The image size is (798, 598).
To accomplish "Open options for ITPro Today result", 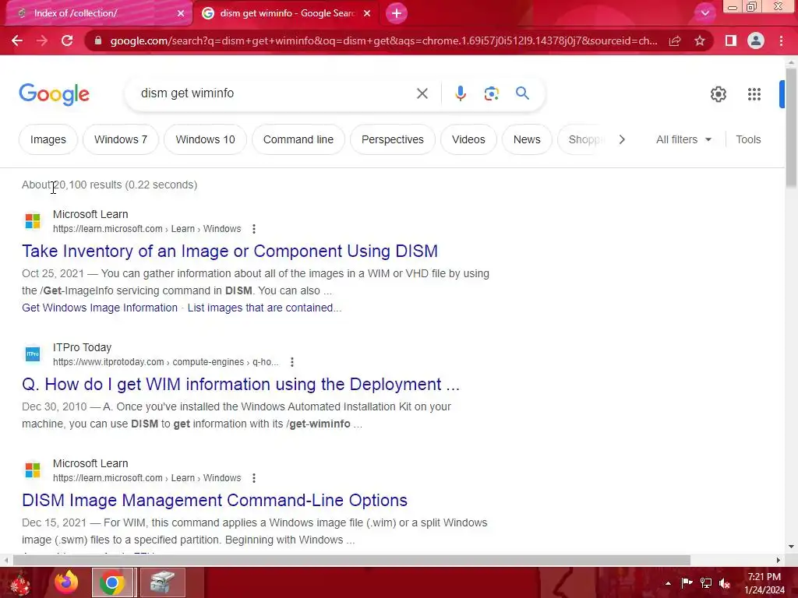I will click(292, 362).
